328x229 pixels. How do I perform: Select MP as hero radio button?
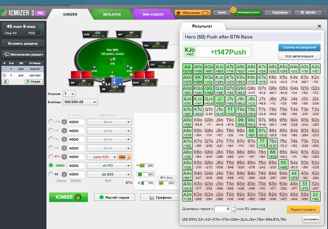click(51, 131)
